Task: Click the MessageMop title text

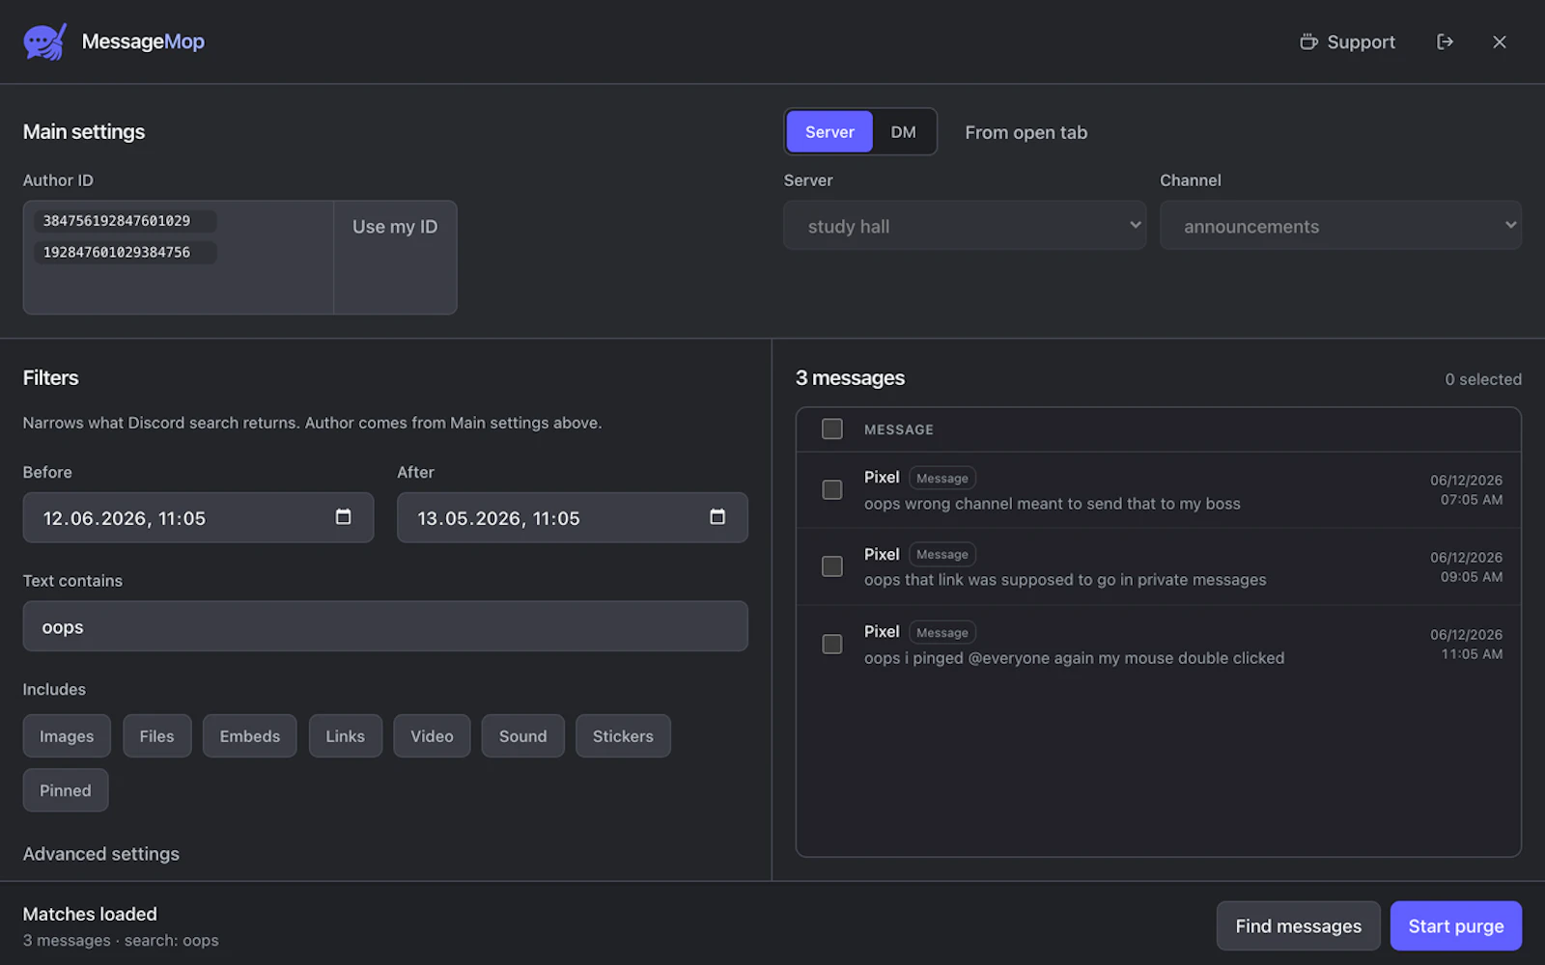Action: coord(143,41)
